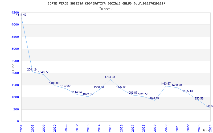Click the 0 y-axis tick label
Viewport: 213px width, 133px height.
pos(18,121)
